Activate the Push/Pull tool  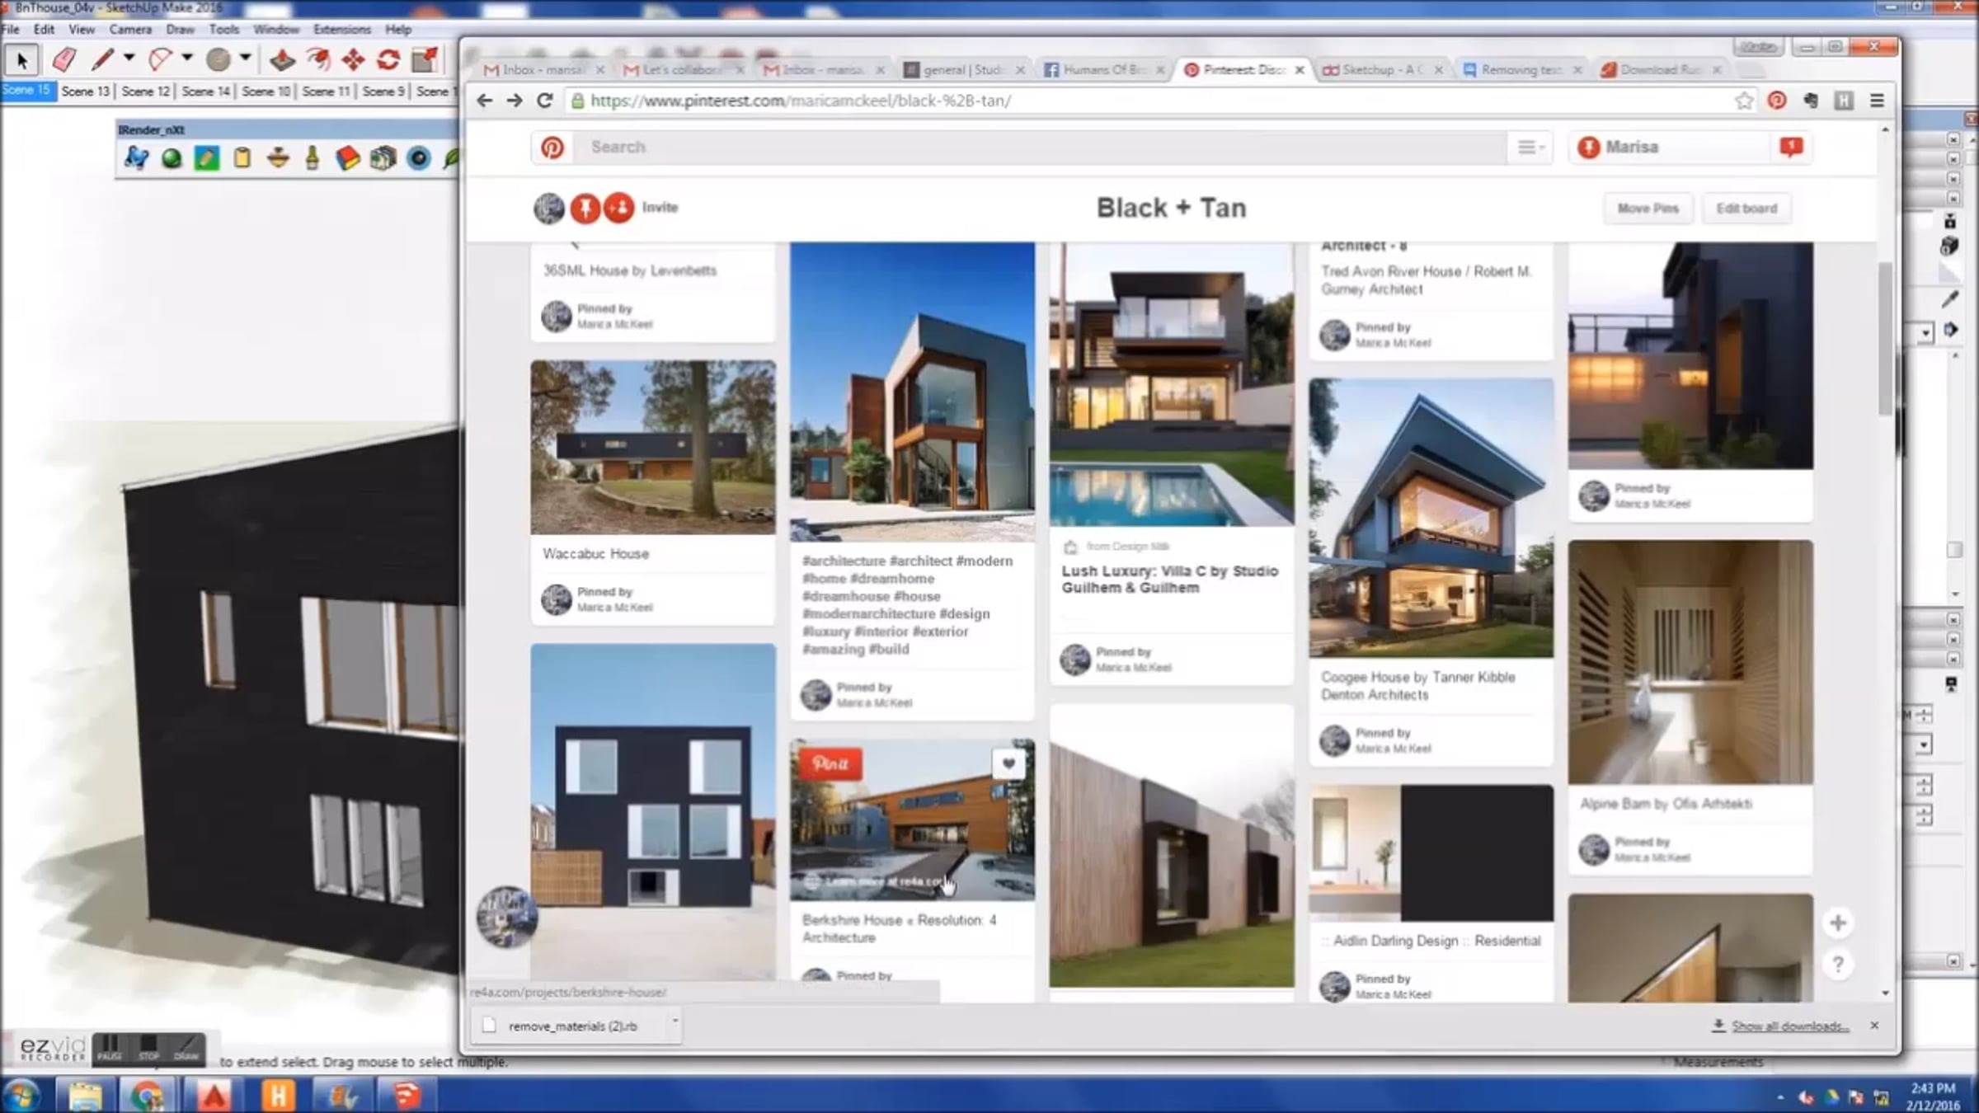click(x=282, y=59)
